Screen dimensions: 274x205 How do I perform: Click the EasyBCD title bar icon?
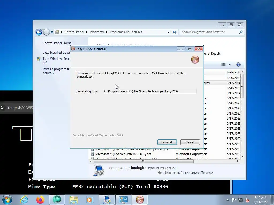pos(73,49)
